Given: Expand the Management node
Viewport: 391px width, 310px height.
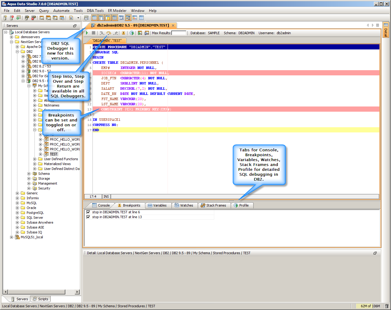Looking at the screenshot, I should tap(29, 183).
